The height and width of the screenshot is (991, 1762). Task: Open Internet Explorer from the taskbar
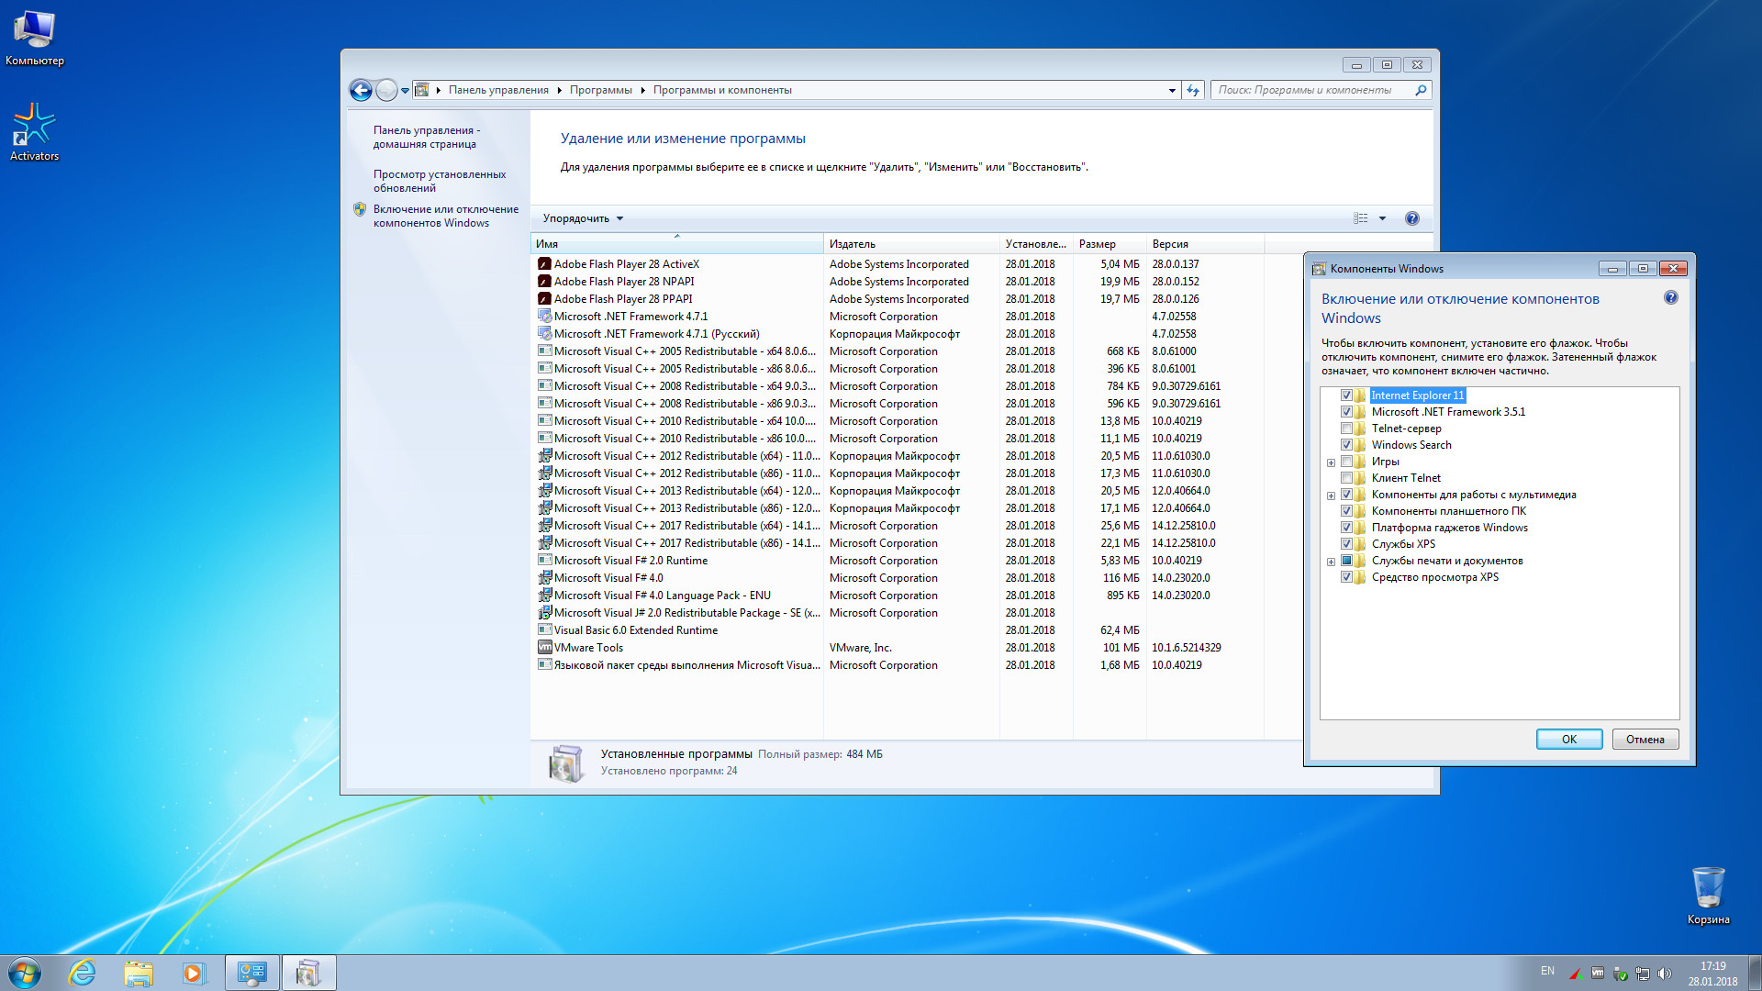click(83, 973)
